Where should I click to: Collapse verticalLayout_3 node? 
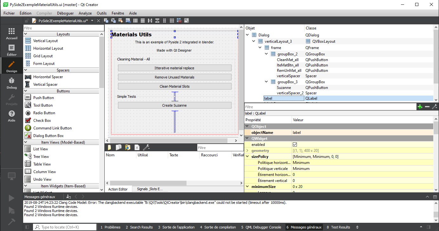tap(254, 41)
